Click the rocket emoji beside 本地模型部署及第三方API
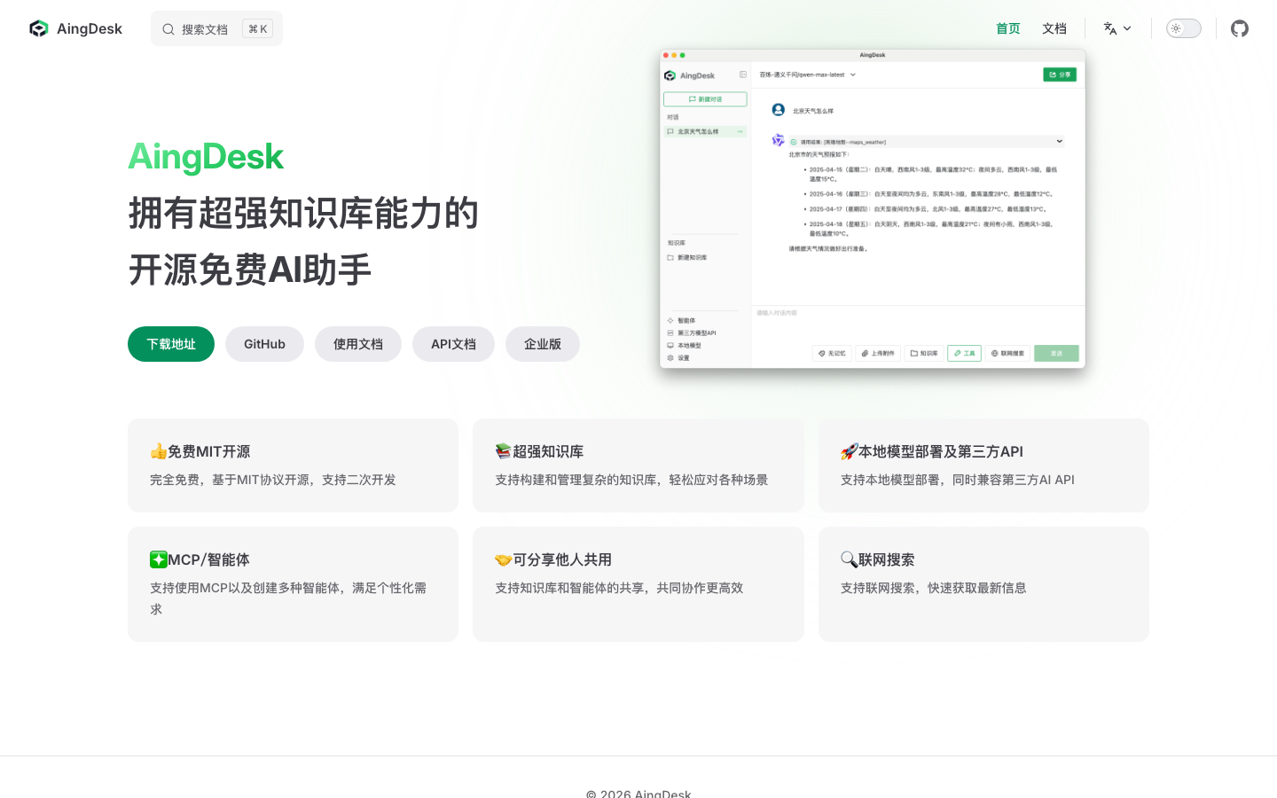Image resolution: width=1277 pixels, height=798 pixels. pos(850,451)
